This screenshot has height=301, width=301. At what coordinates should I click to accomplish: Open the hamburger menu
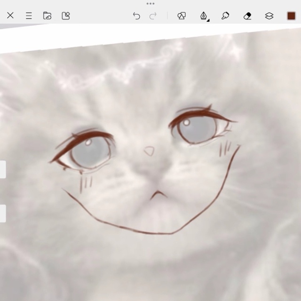click(x=29, y=16)
